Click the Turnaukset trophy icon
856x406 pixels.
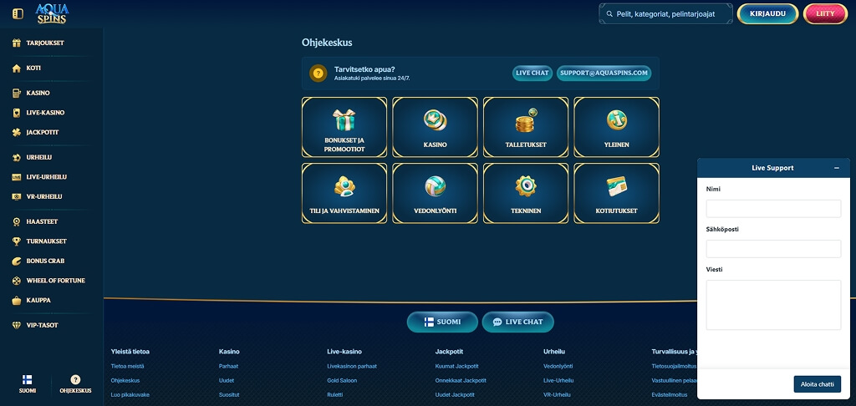click(x=17, y=241)
